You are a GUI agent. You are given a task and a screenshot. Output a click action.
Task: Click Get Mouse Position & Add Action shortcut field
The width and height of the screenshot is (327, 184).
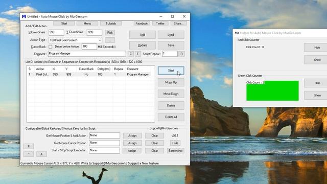click(104, 135)
